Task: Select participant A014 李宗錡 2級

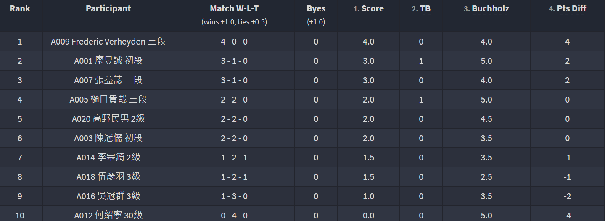Action: (x=108, y=158)
